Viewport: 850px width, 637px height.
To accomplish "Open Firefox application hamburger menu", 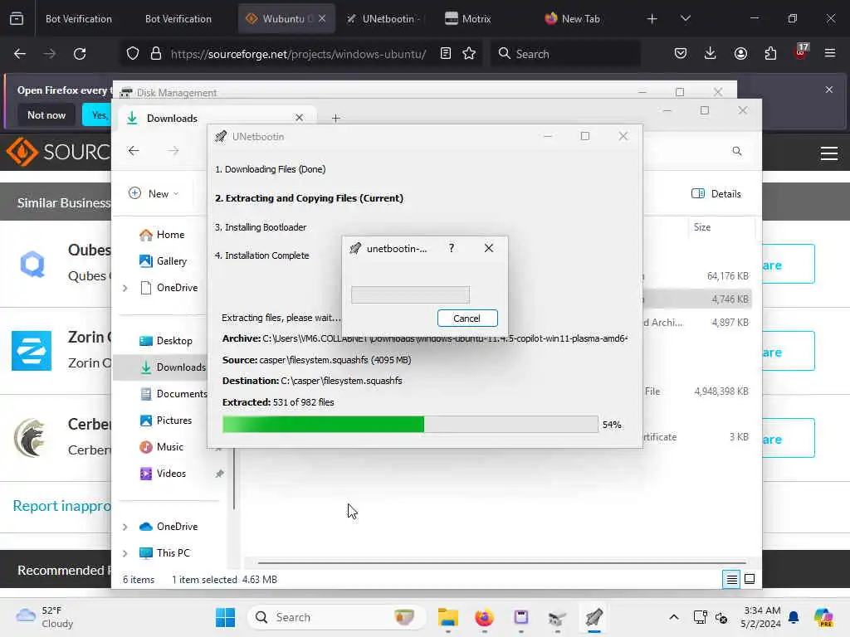I will pos(830,54).
